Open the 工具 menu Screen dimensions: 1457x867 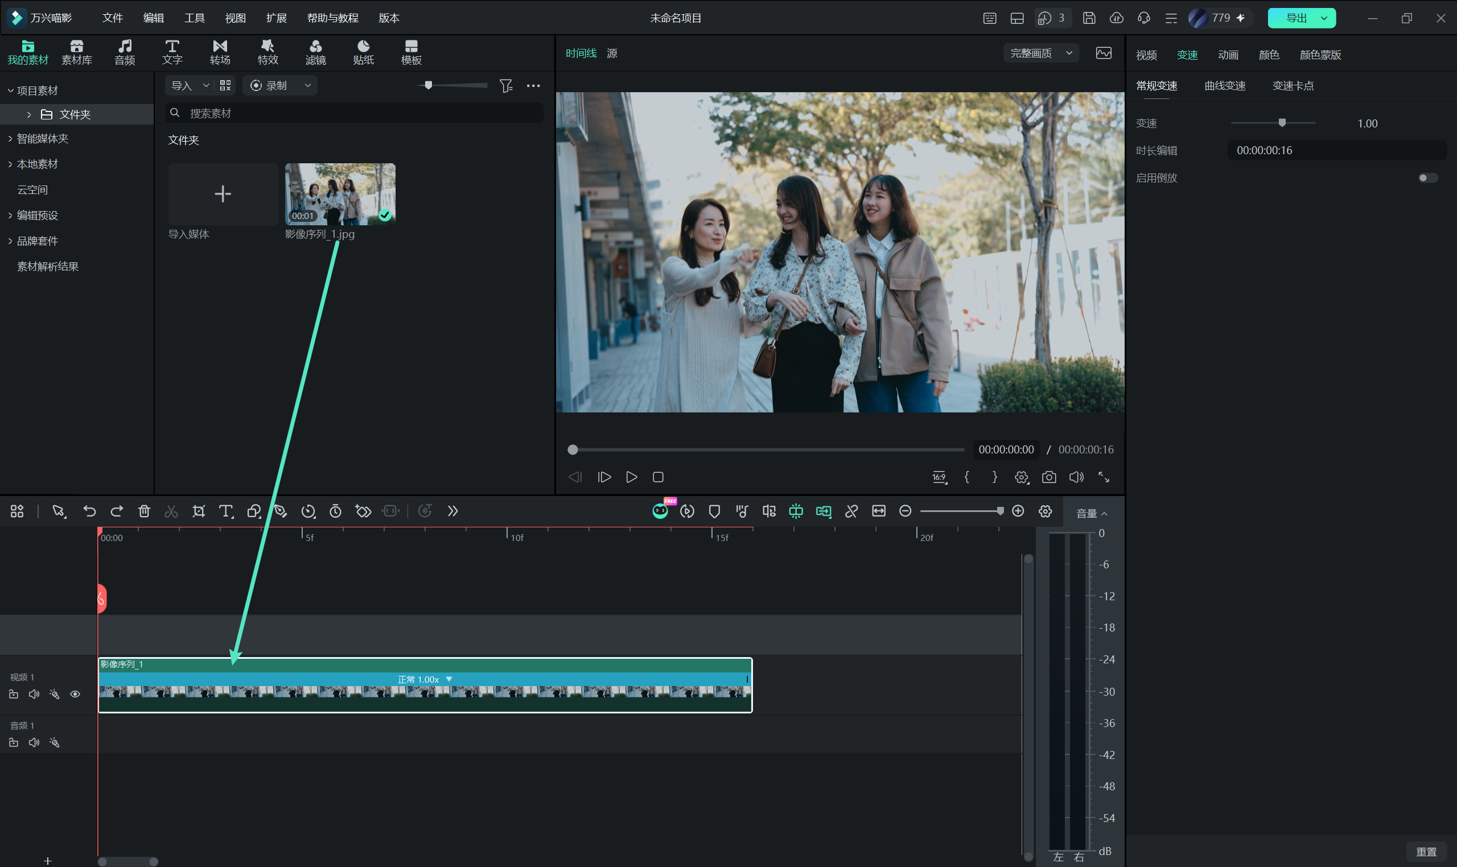[195, 18]
